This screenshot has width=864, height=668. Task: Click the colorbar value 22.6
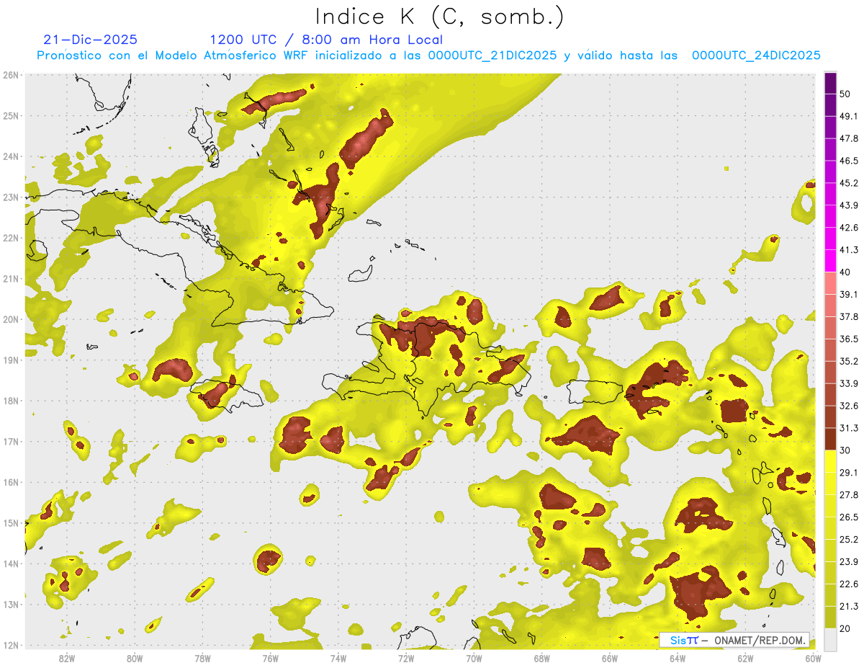point(849,584)
